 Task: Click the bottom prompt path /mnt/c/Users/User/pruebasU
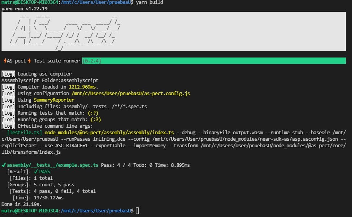tap(96, 211)
